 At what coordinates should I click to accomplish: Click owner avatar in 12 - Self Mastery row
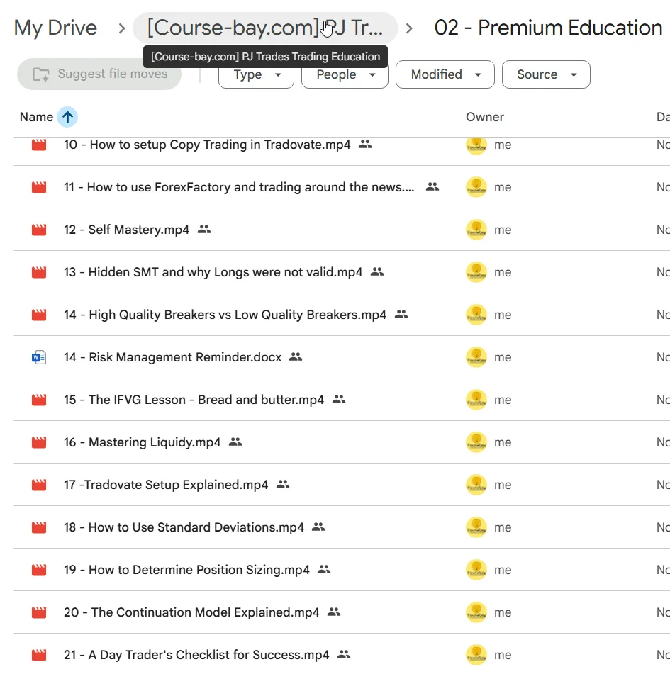476,230
